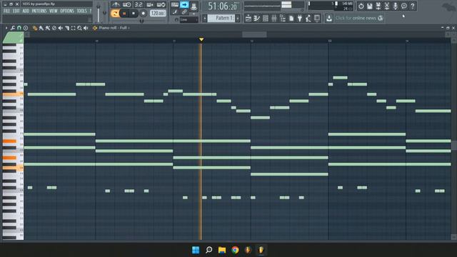Open the PATTERNS menu
Image resolution: width=457 pixels, height=257 pixels.
tap(39, 11)
